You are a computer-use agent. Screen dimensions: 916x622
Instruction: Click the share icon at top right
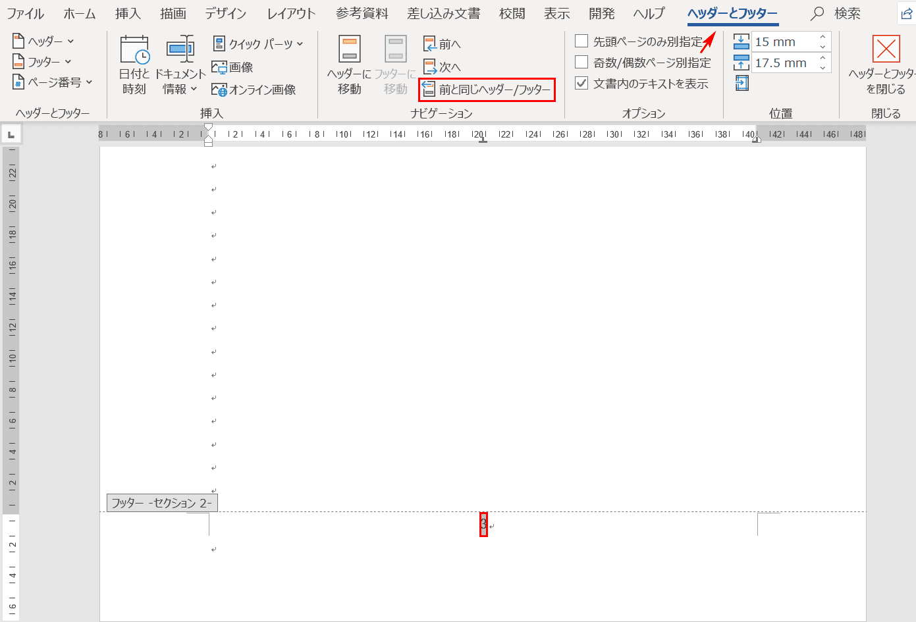click(907, 14)
